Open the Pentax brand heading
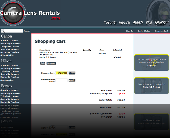Image resolution: width=170 pixels, height=138 pixels. (7, 86)
